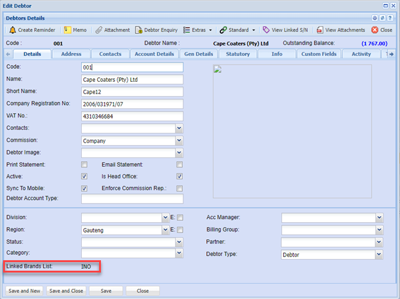Click the Attachment paperclip icon
Viewport: 400px width, 299px height.
click(98, 30)
